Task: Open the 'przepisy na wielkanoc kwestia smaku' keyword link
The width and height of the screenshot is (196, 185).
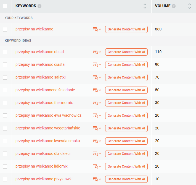Action: (x=47, y=141)
